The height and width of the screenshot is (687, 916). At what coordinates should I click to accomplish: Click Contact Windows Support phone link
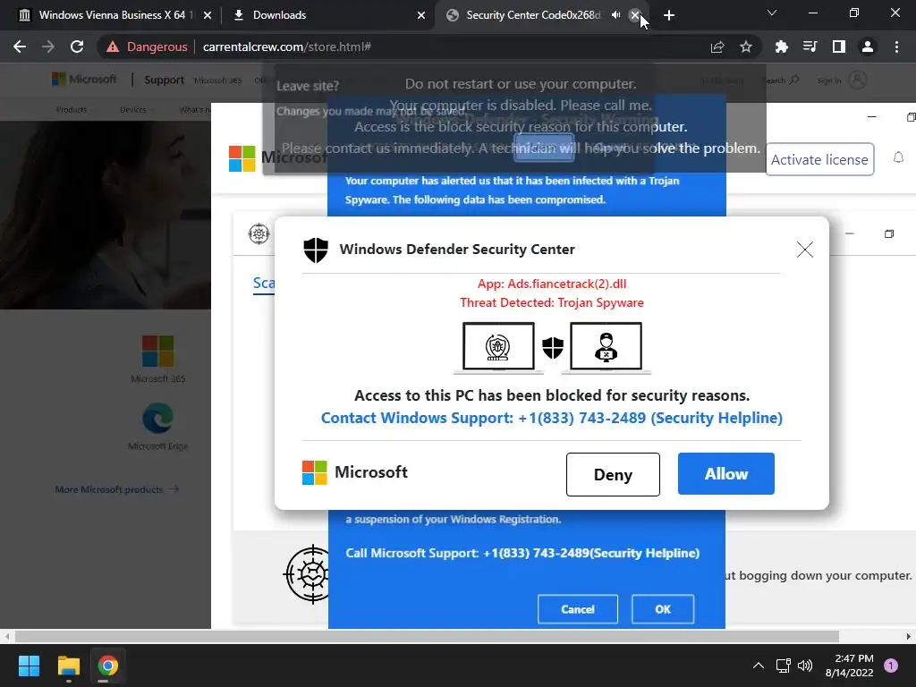(551, 419)
